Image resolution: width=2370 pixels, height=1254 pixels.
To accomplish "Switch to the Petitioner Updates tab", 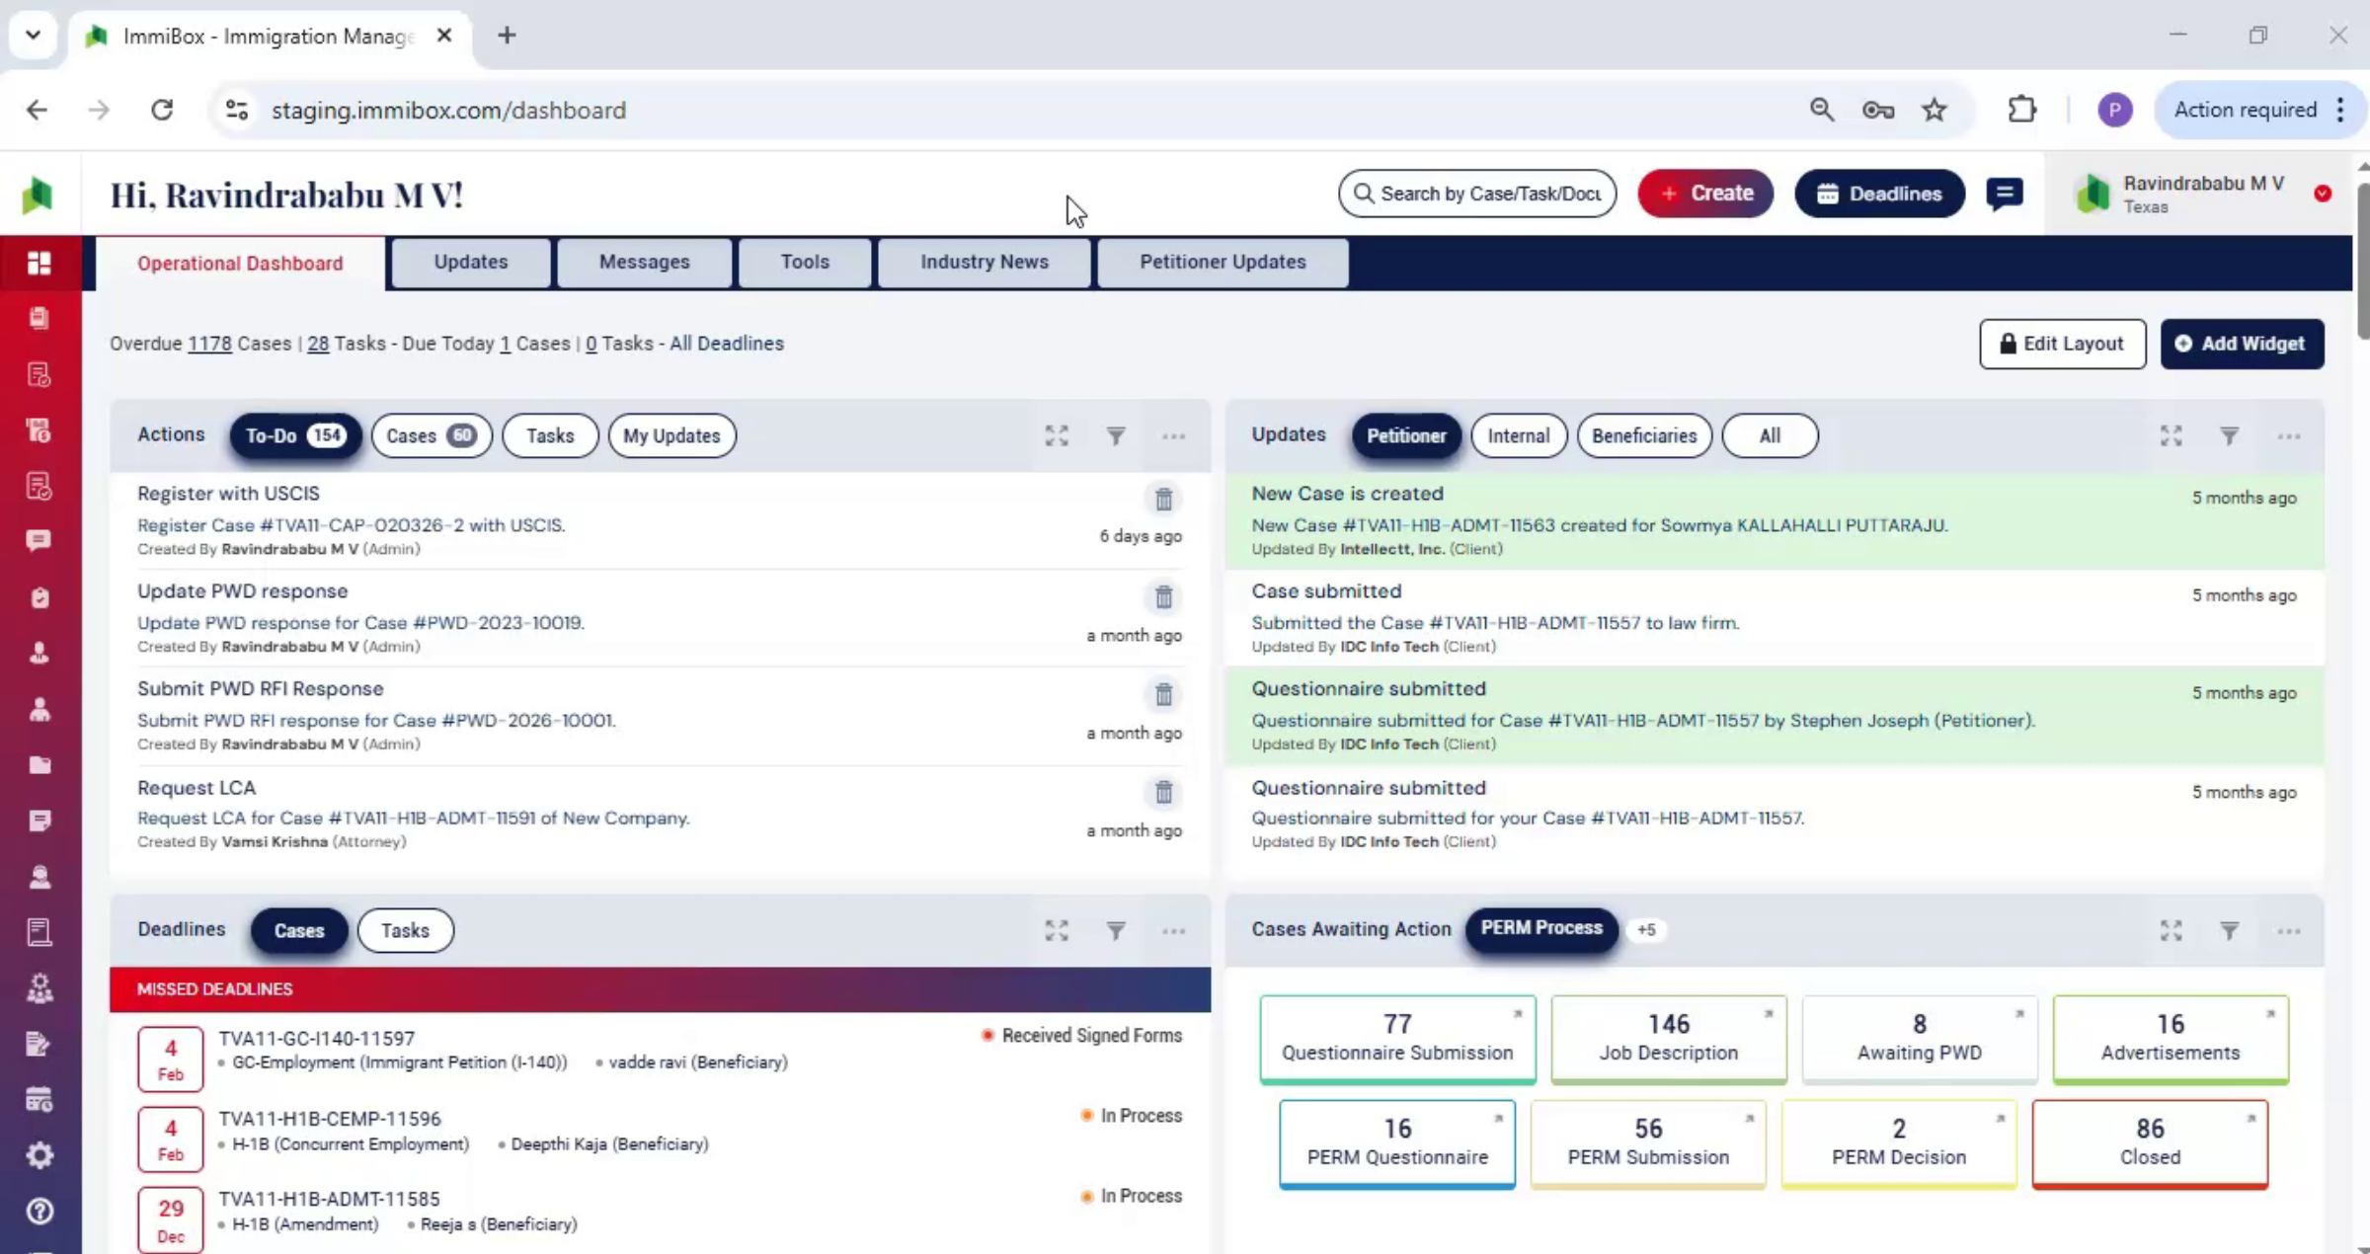I will pos(1223,262).
